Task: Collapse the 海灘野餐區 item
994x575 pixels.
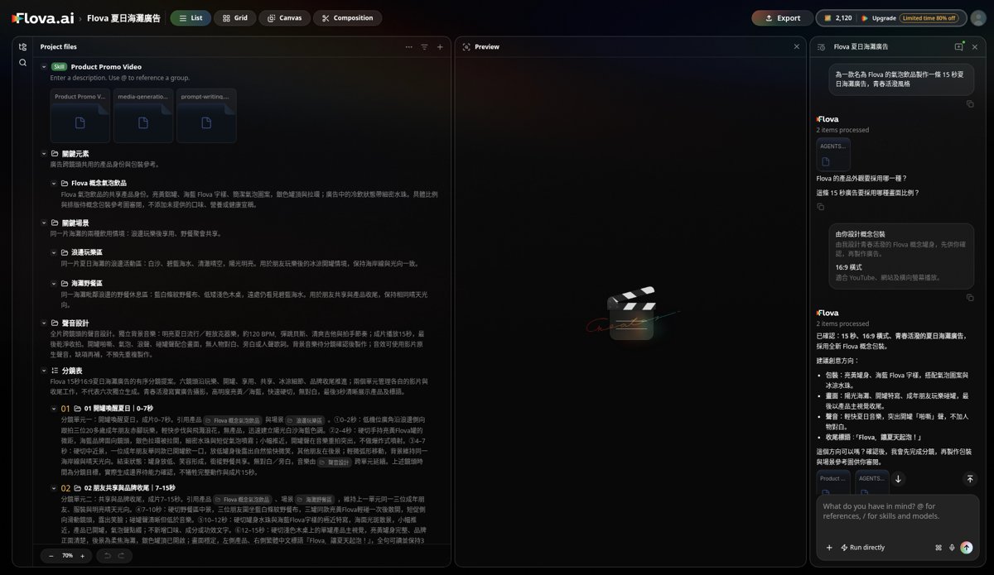Action: [54, 283]
